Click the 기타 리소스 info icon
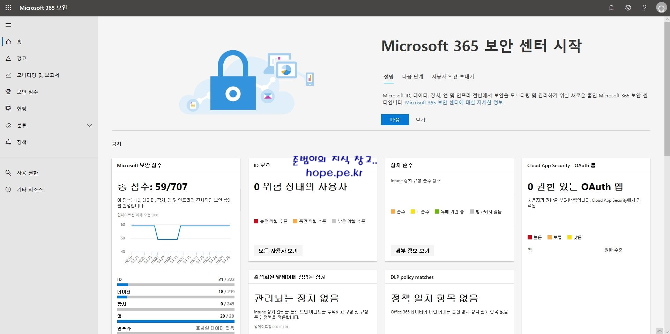Image resolution: width=670 pixels, height=334 pixels. click(8, 190)
